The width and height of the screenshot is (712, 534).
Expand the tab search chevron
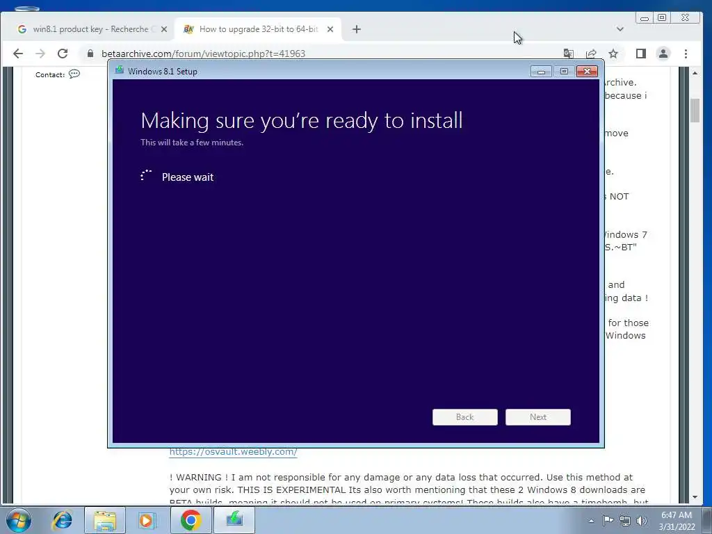coord(620,29)
